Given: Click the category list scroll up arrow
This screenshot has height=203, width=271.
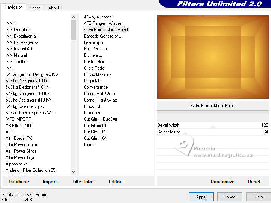Looking at the screenshot, I should pyautogui.click(x=73, y=17).
